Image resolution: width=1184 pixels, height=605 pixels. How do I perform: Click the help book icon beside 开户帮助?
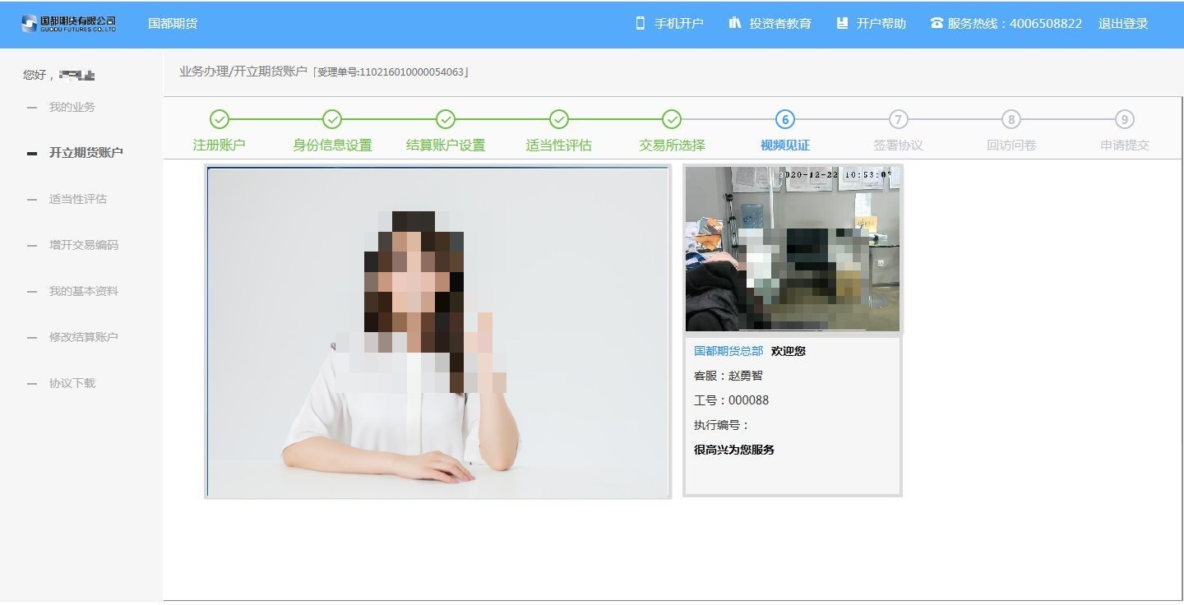tap(842, 23)
